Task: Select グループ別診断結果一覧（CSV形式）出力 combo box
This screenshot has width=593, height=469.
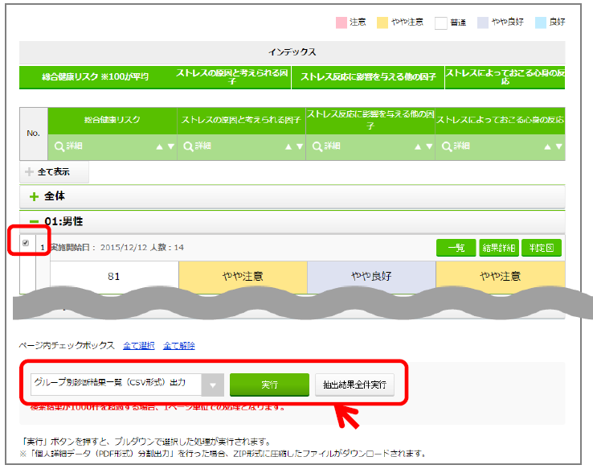Action: [128, 385]
